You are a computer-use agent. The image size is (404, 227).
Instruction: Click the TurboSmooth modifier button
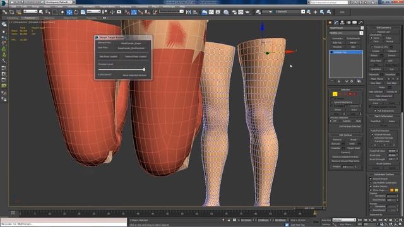pos(353,38)
